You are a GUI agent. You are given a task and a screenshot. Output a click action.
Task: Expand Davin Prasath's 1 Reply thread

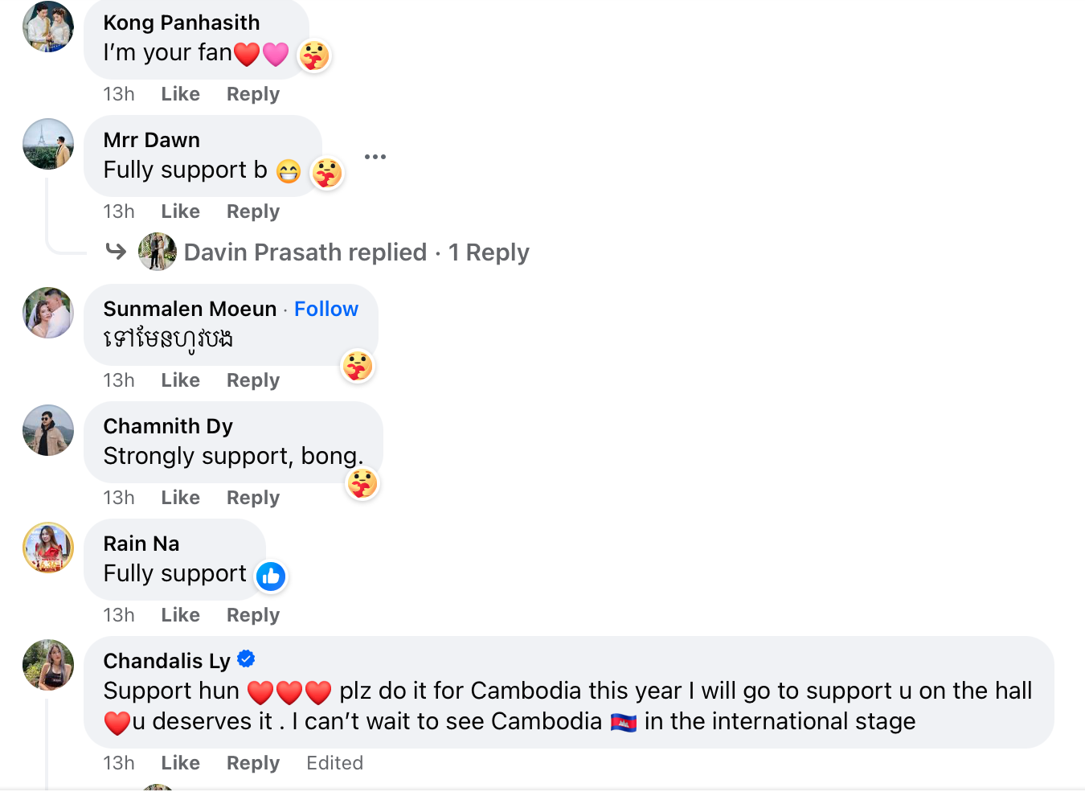coord(489,252)
